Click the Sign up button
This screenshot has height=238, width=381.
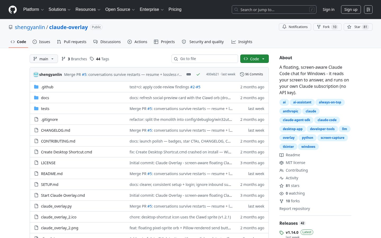[x=351, y=10]
